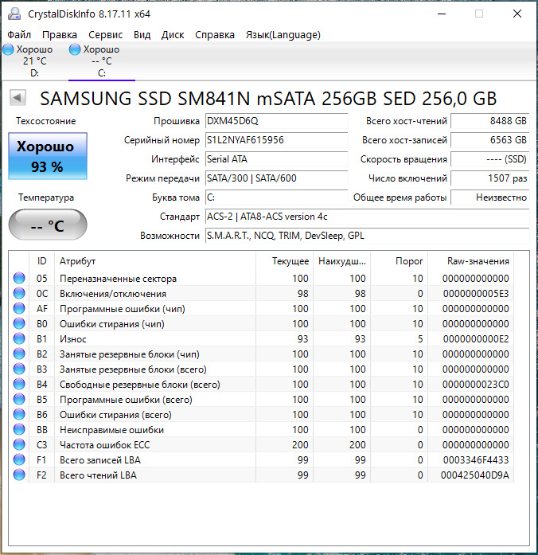Open the Файл menu
This screenshot has width=538, height=555.
pyautogui.click(x=19, y=34)
